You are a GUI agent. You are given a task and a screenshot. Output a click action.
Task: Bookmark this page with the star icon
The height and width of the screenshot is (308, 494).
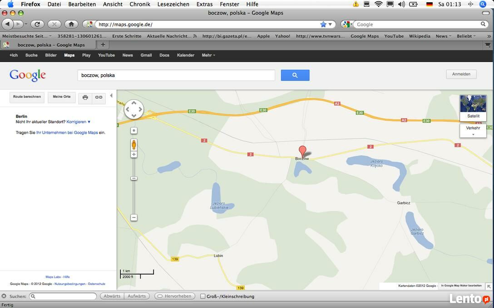(x=323, y=24)
